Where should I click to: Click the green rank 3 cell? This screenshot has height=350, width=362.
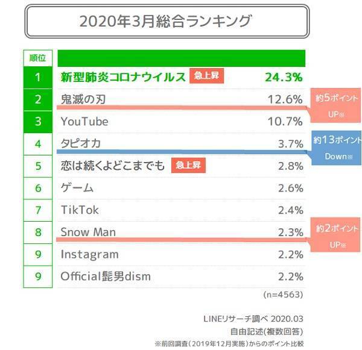point(37,122)
